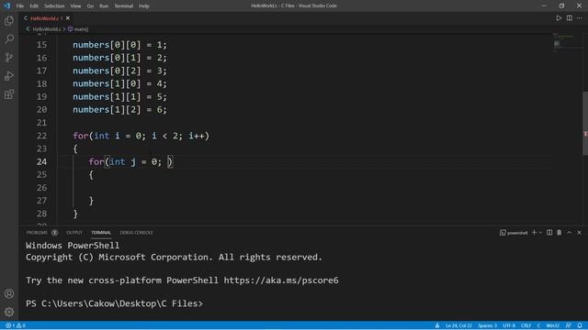Create a new terminal with plus icon
This screenshot has height=330, width=588.
click(534, 232)
